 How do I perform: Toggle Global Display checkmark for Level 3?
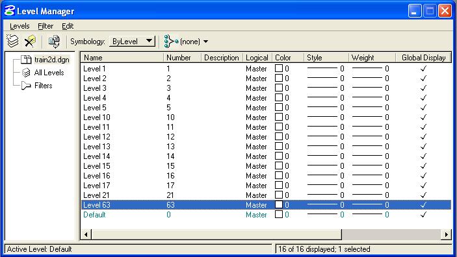pos(423,88)
